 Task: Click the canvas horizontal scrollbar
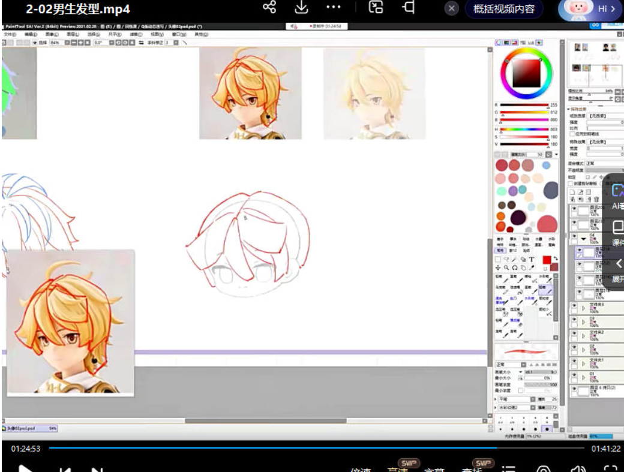point(265,420)
